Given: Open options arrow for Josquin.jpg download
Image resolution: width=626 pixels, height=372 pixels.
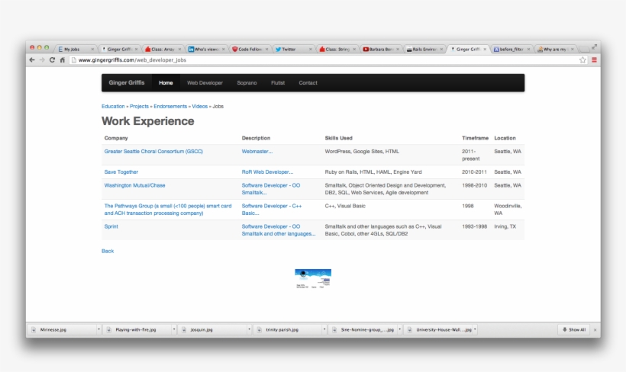Looking at the screenshot, I should 249,329.
